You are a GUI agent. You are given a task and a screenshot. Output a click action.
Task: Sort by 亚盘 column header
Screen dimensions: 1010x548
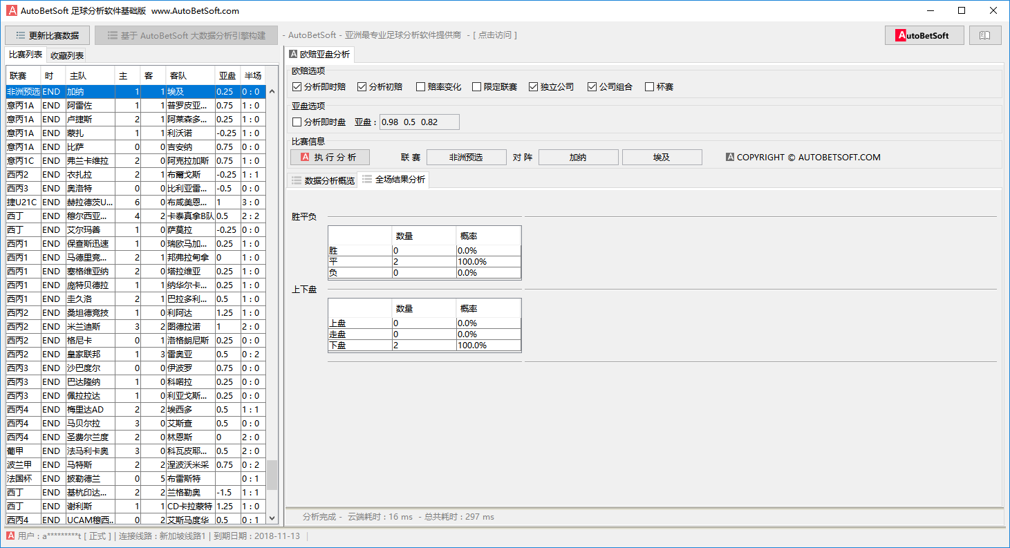pyautogui.click(x=227, y=75)
